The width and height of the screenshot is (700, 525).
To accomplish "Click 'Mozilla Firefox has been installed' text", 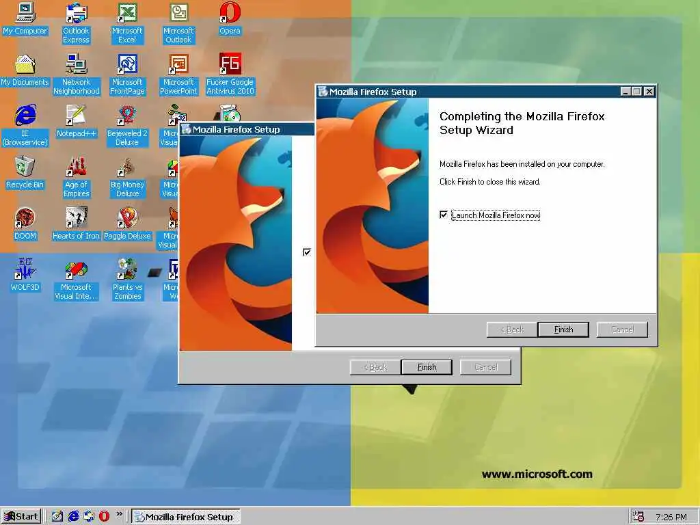I will coord(522,164).
